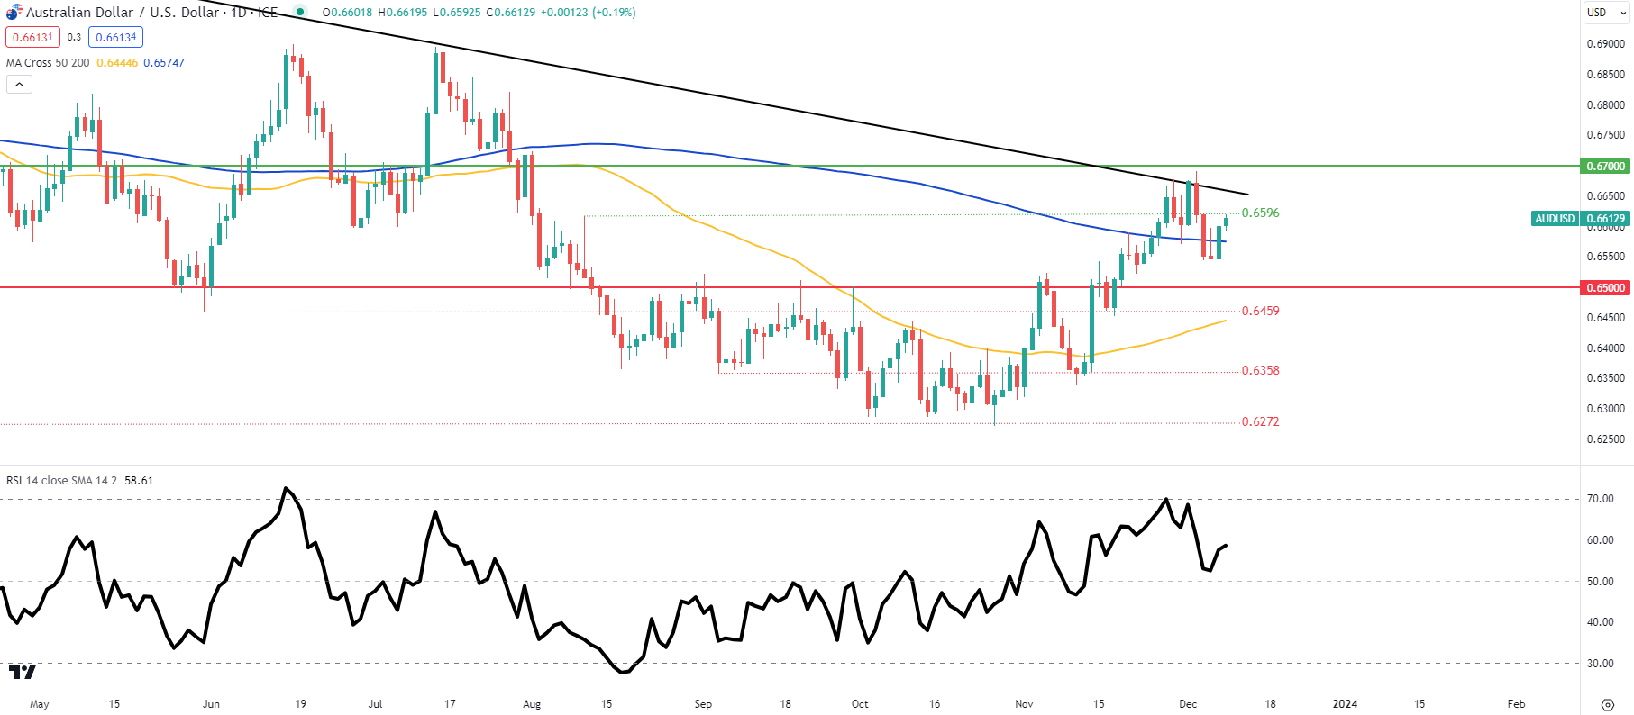The image size is (1634, 715).
Task: Click the Aug label on time axis
Action: click(532, 703)
